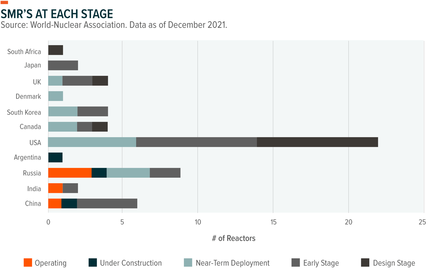The image size is (431, 275).
Task: Click Denmark's Near-Term Deployment bar
Action: pos(56,96)
